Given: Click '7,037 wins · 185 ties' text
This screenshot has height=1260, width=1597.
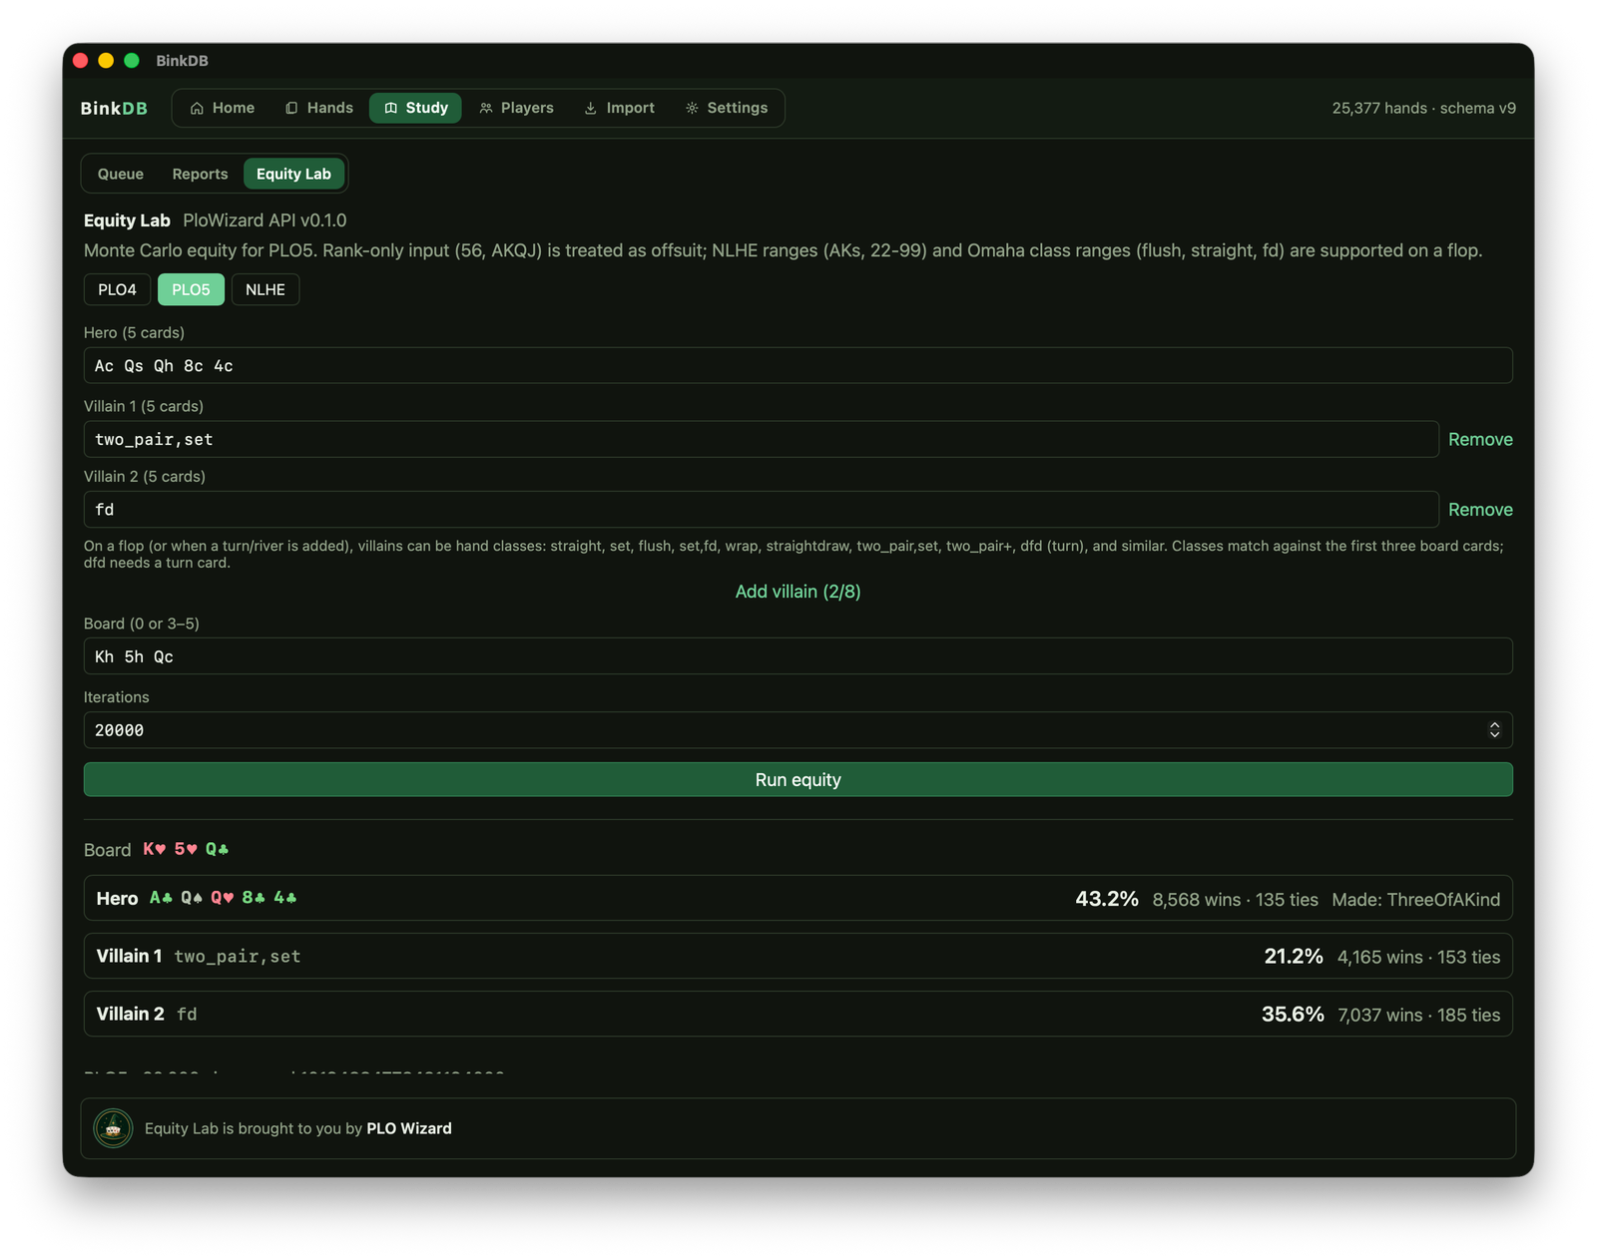Looking at the screenshot, I should coord(1418,1016).
